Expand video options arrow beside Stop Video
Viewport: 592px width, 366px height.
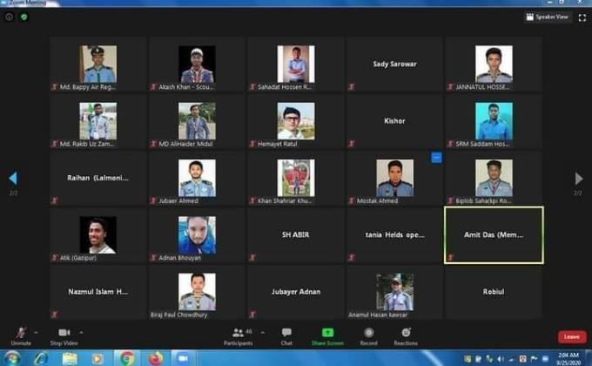[x=81, y=332]
